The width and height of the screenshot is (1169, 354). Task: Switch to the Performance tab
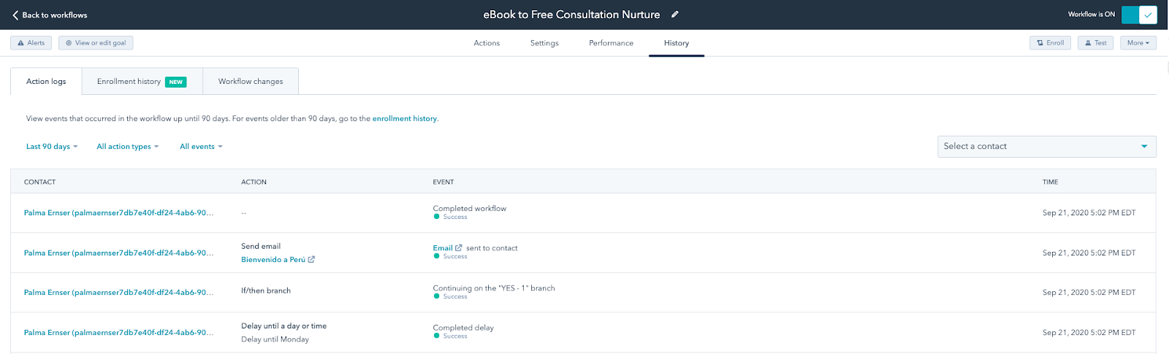click(611, 43)
